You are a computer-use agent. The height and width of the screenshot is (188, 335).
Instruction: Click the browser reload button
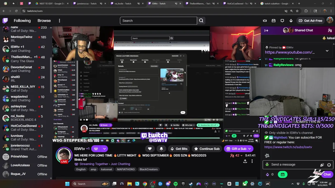[16, 11]
